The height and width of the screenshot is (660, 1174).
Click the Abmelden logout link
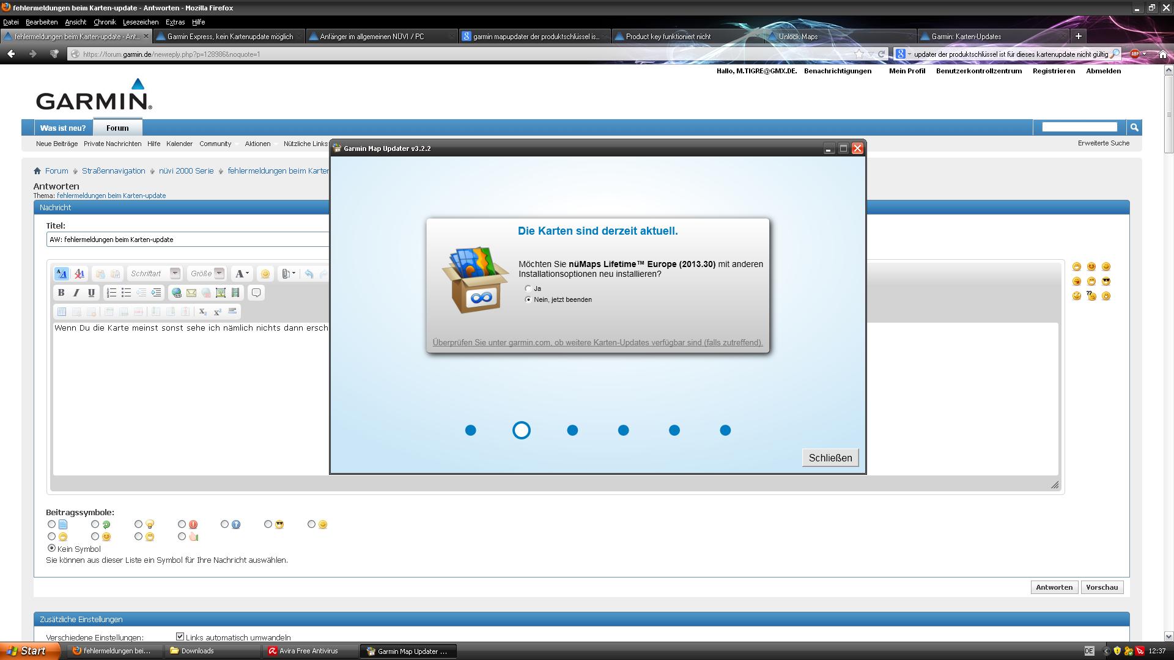(1103, 71)
